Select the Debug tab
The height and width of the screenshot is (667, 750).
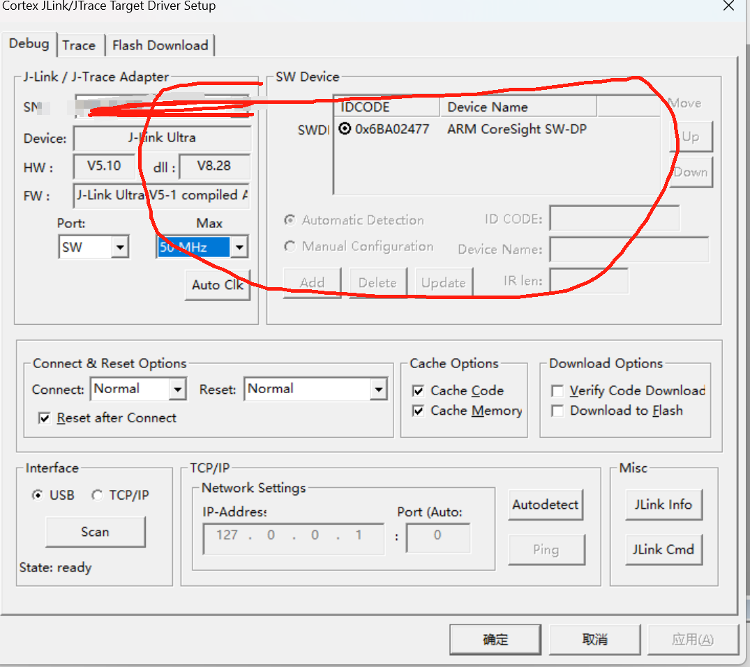[x=29, y=44]
